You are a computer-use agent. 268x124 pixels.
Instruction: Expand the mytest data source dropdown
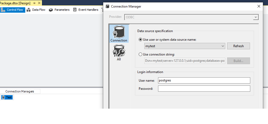223,46
